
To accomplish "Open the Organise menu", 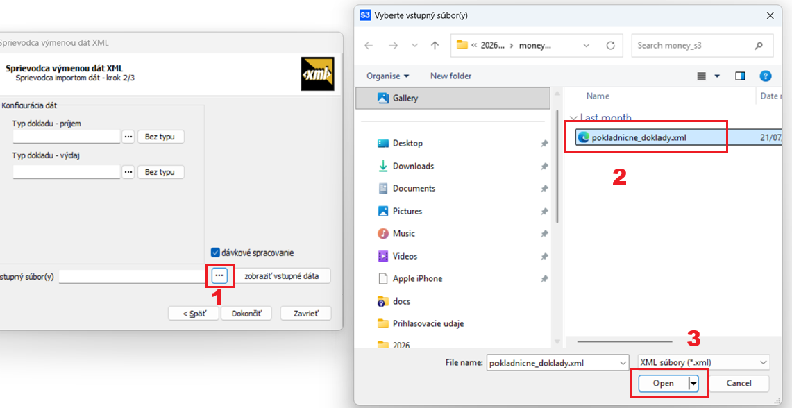I will (388, 76).
